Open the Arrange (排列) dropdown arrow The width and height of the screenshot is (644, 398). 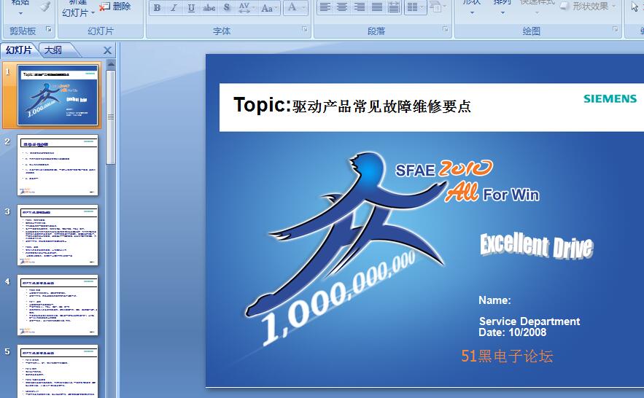coord(503,13)
